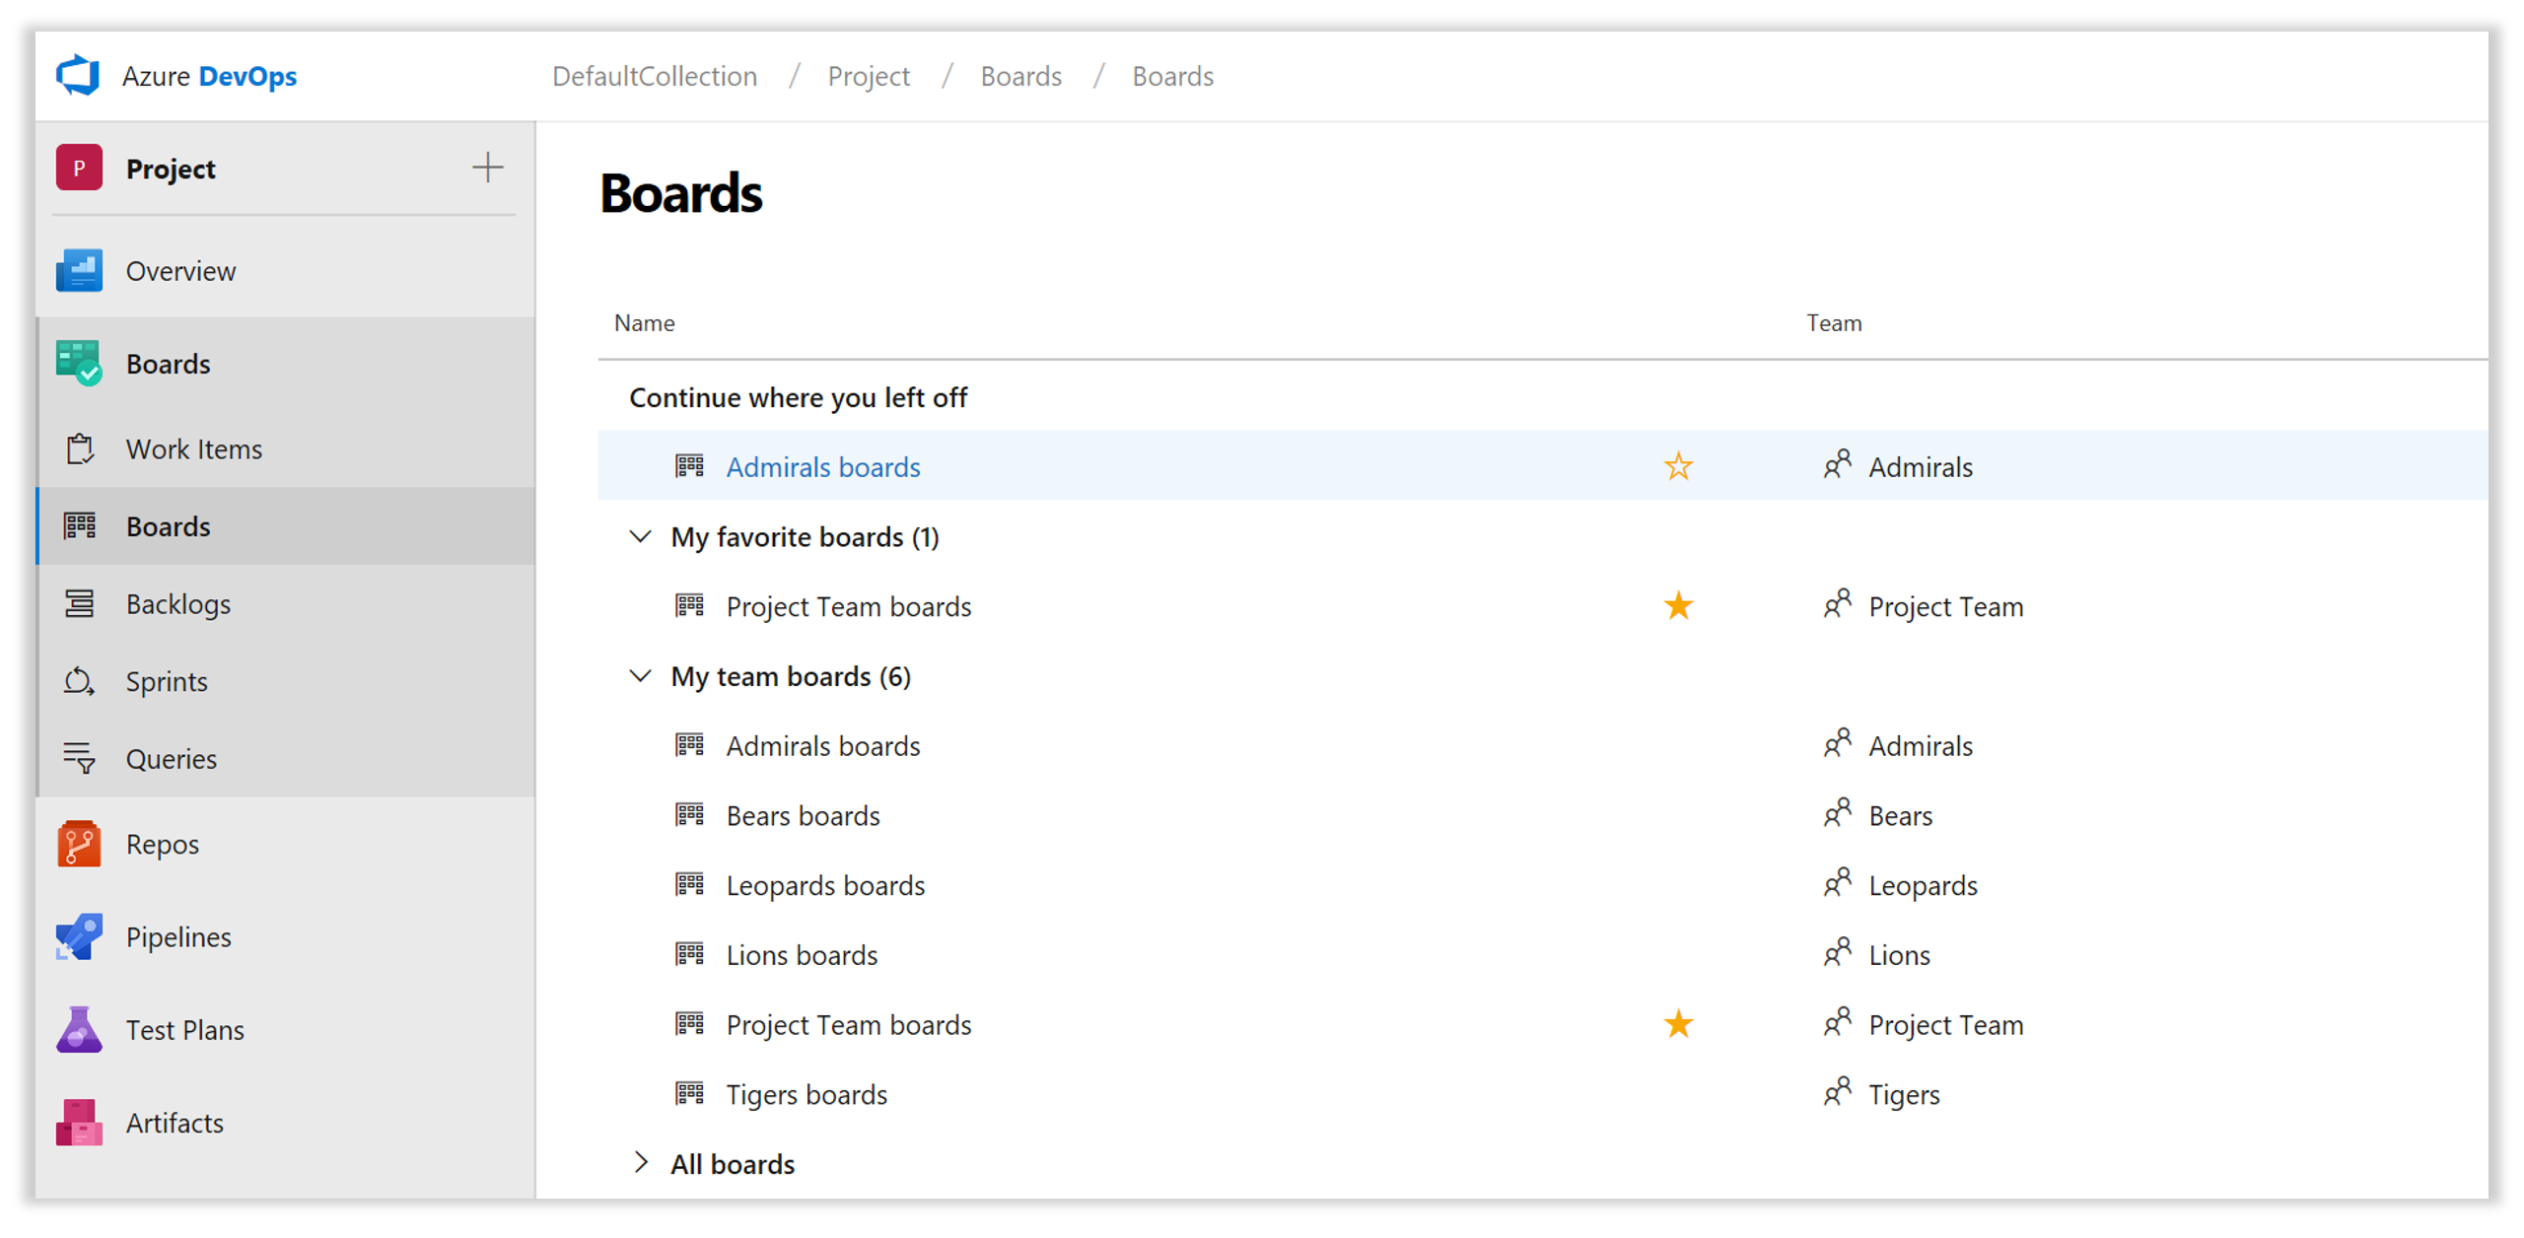
Task: Toggle favorite star for Project Team boards
Action: pyautogui.click(x=1679, y=607)
